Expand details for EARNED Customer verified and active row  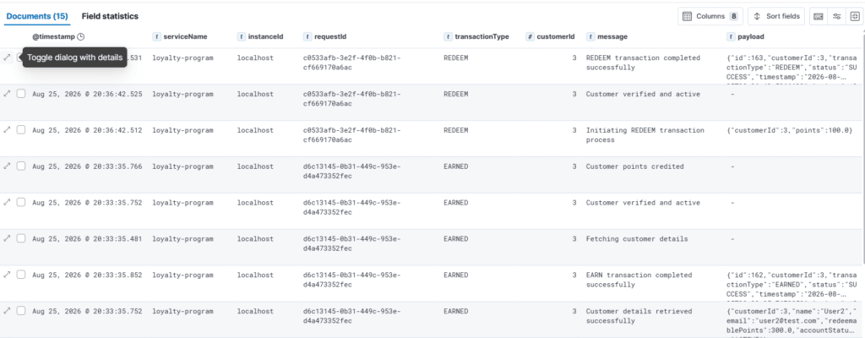pyautogui.click(x=7, y=202)
